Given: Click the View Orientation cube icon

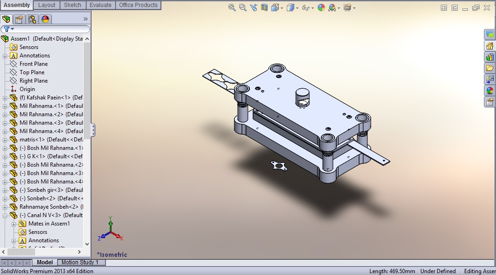Looking at the screenshot, I should pos(275,7).
